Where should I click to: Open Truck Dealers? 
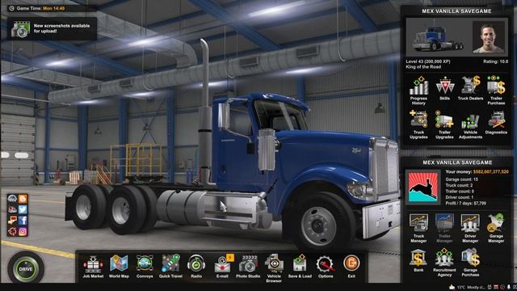[470, 88]
